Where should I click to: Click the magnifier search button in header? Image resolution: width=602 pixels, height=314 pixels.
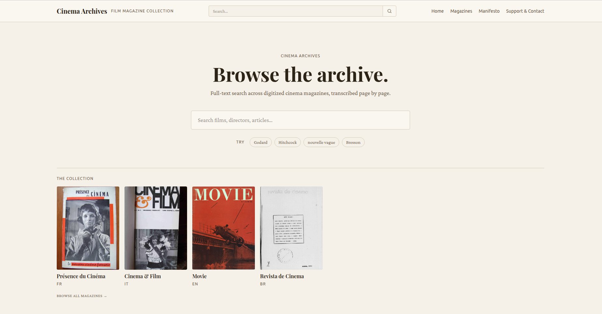389,11
